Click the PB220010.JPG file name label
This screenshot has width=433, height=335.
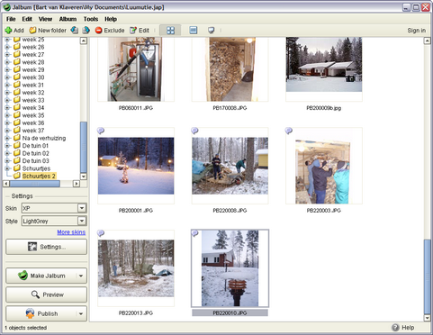tap(230, 312)
